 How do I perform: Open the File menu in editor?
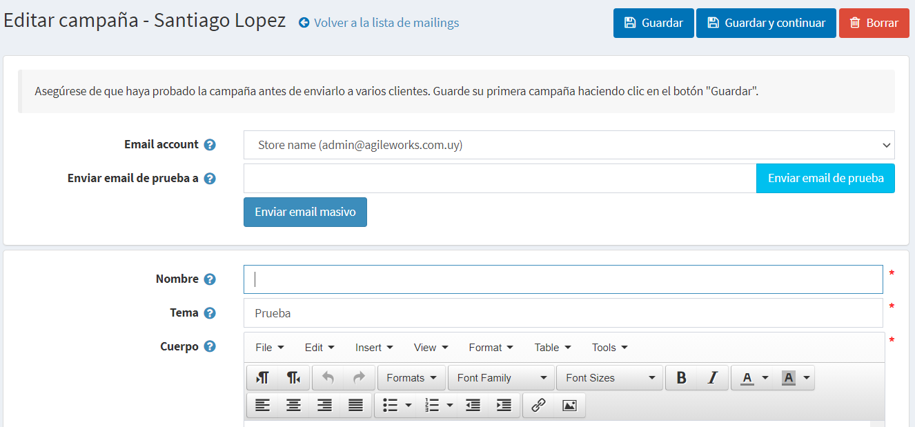tap(270, 348)
